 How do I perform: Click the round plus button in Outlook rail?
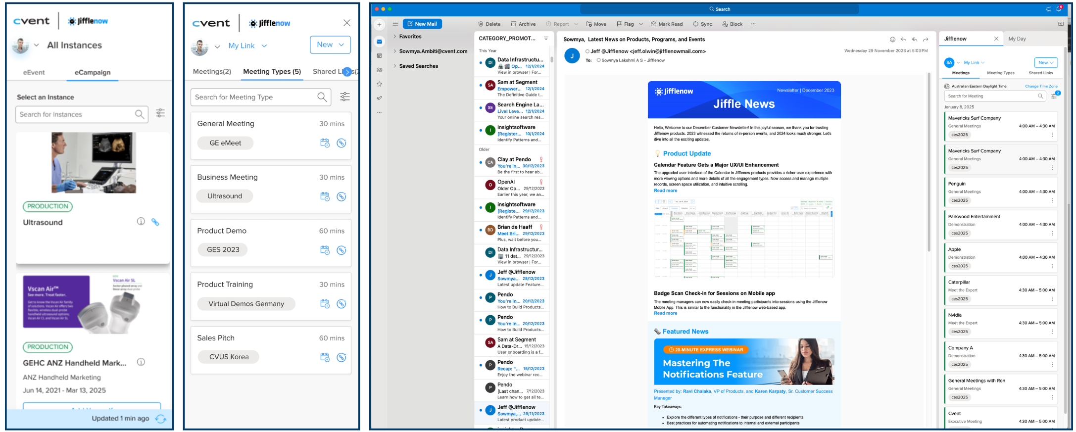pos(379,24)
